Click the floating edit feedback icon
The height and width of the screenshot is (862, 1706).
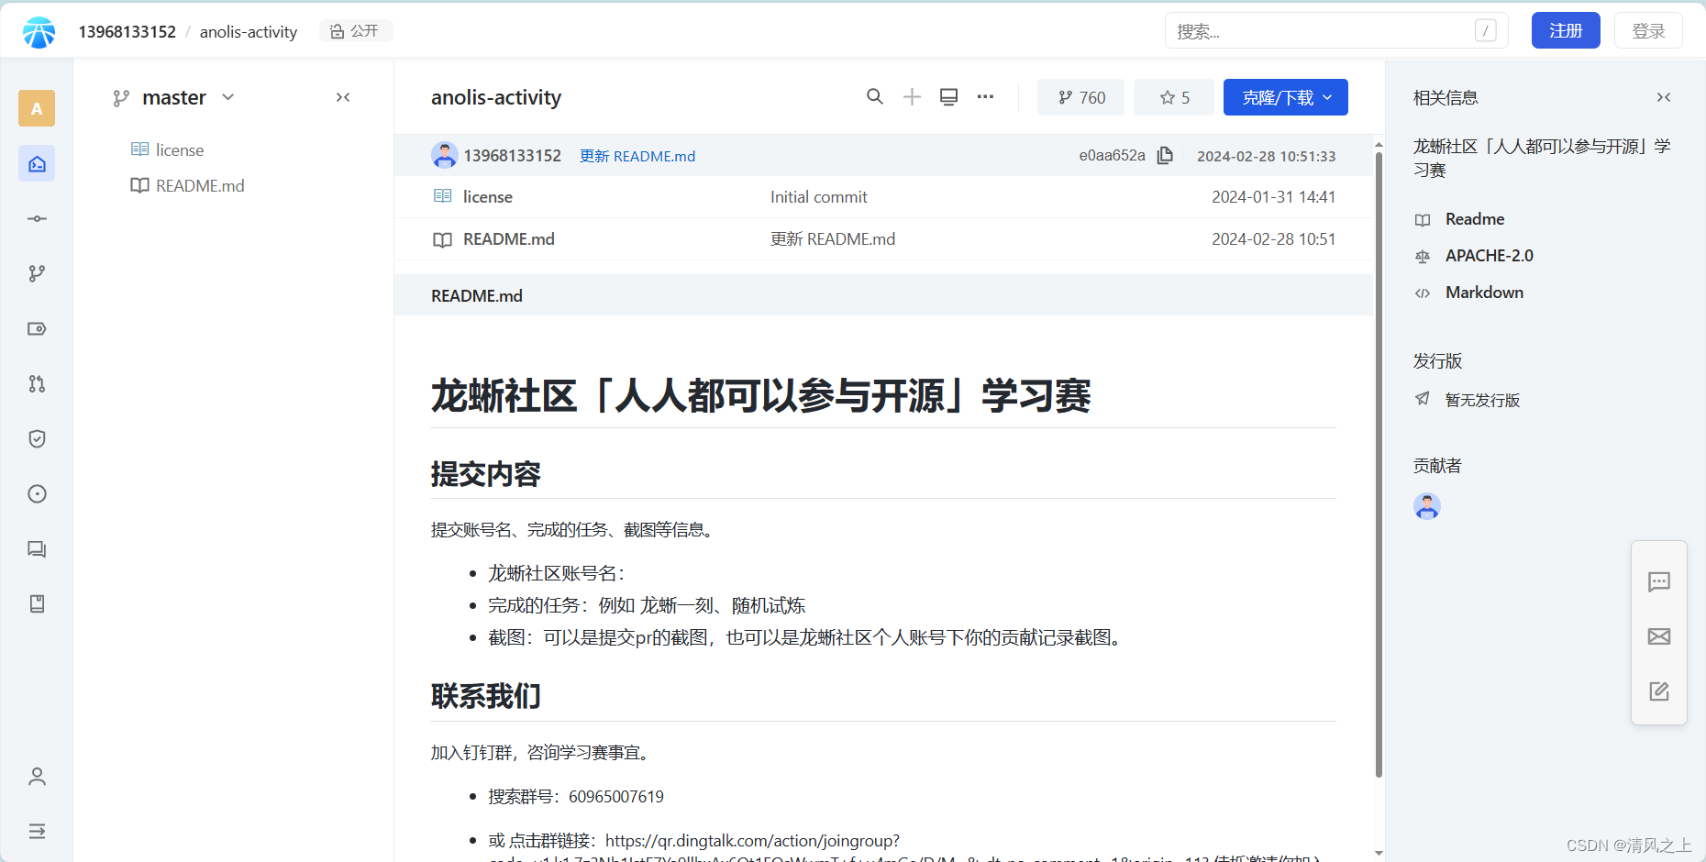coord(1659,691)
